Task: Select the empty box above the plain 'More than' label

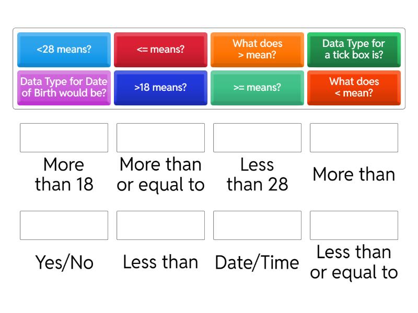Action: pos(354,138)
